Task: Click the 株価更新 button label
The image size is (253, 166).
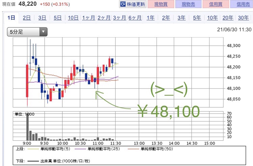Action: [136, 4]
